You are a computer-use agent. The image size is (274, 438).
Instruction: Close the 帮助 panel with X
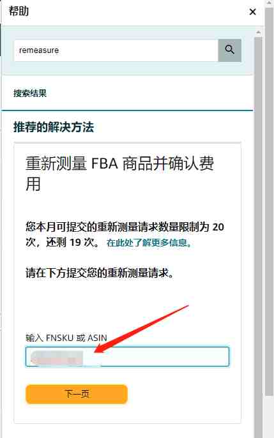point(252,11)
